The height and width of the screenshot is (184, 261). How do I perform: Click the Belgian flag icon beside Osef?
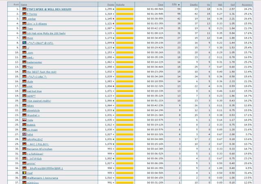point(24,173)
